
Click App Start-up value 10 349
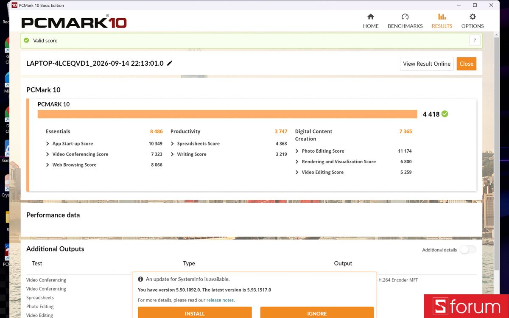(x=155, y=144)
